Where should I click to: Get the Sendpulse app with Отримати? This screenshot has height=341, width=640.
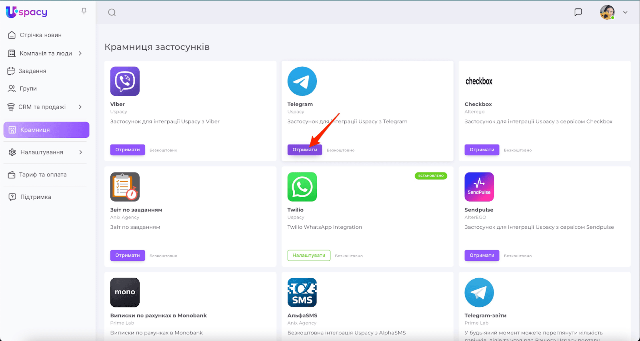482,256
